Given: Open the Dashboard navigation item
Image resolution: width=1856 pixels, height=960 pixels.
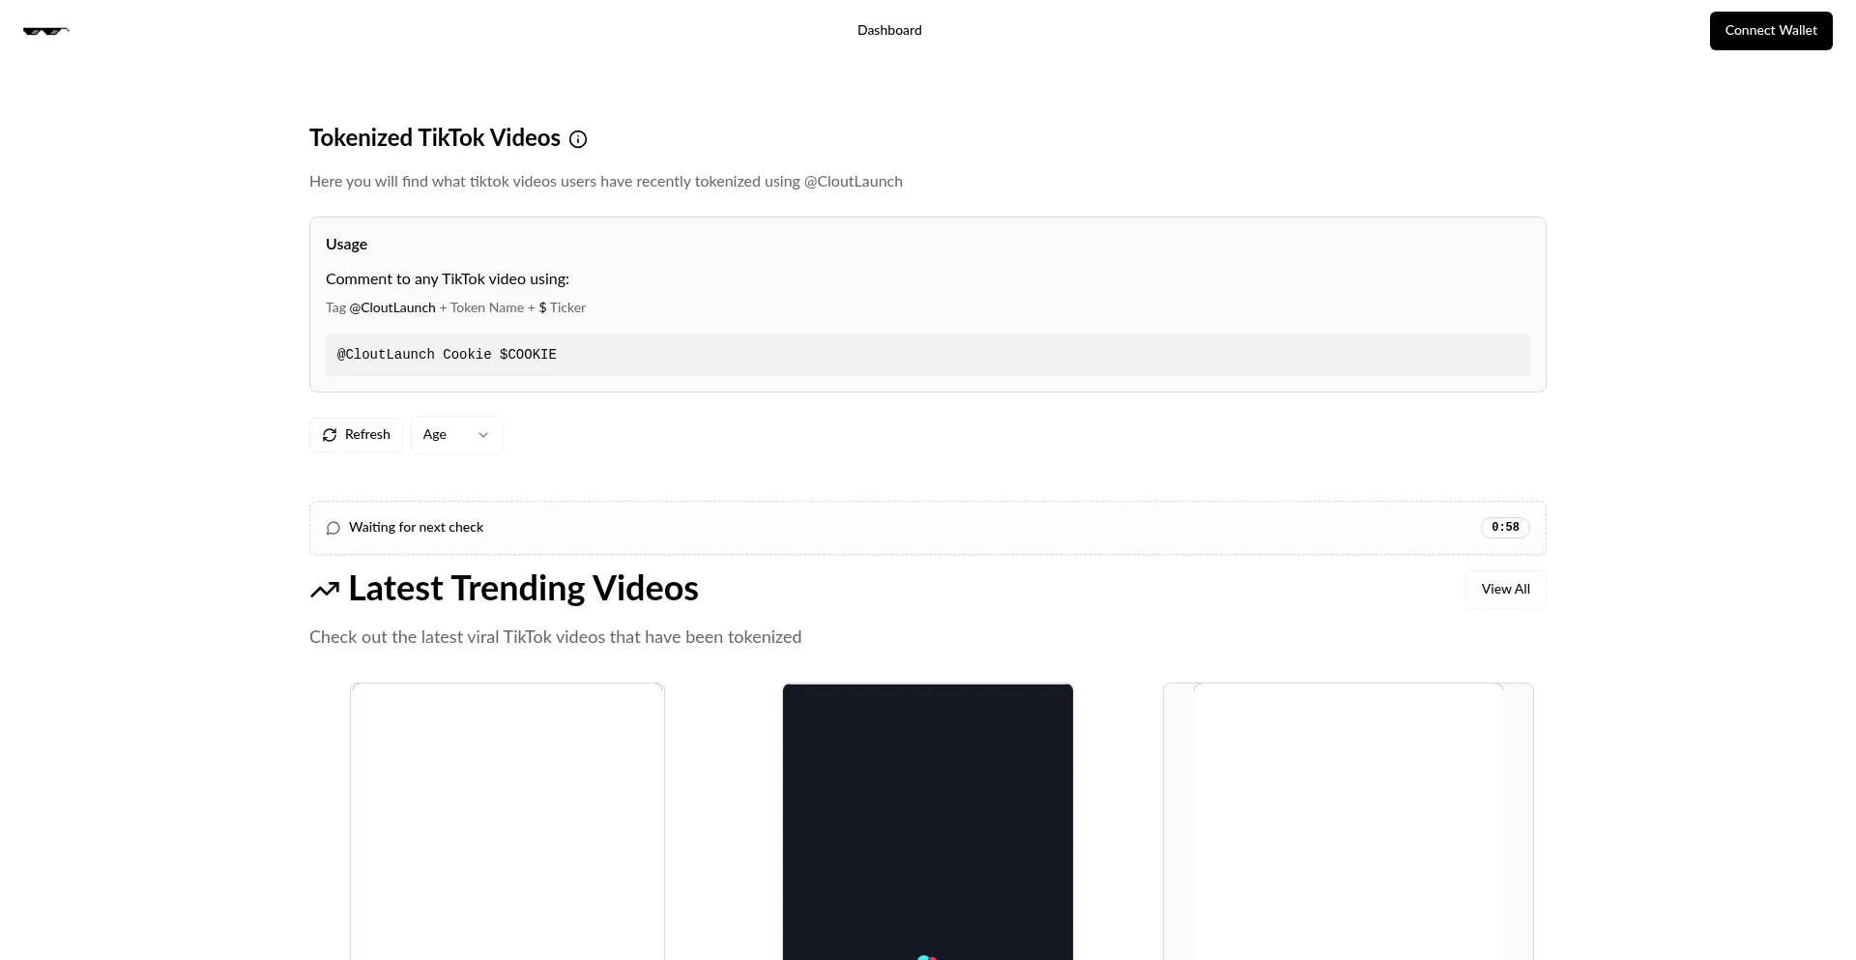Looking at the screenshot, I should click(x=889, y=31).
